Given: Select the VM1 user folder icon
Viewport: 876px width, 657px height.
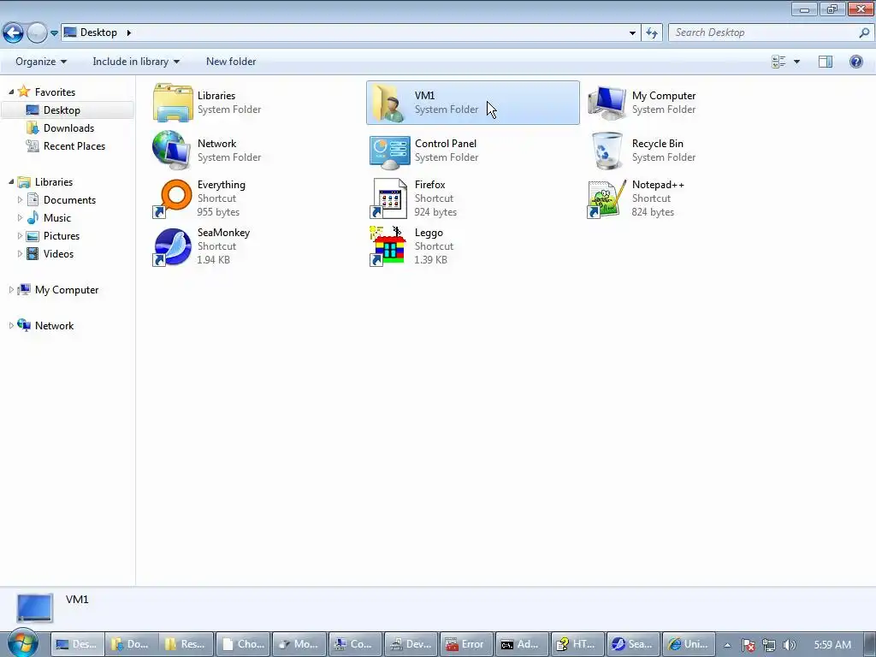Looking at the screenshot, I should 389,103.
